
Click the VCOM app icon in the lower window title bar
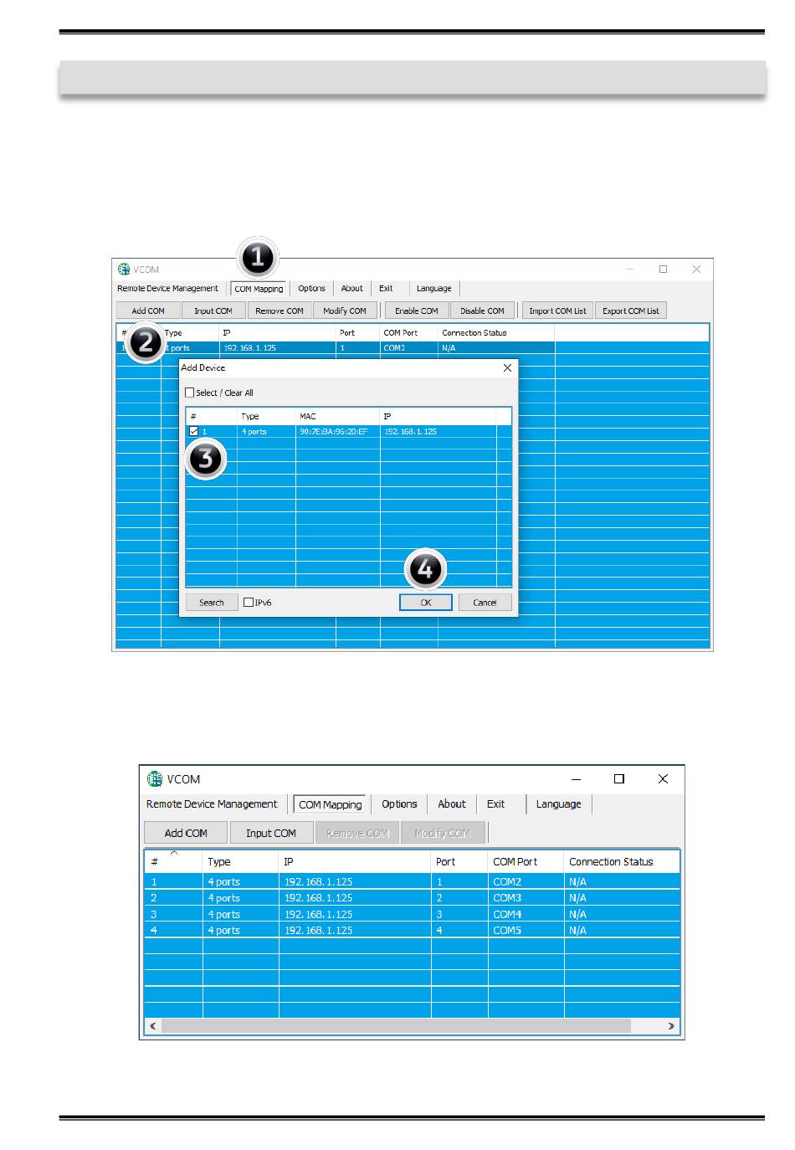(x=155, y=779)
